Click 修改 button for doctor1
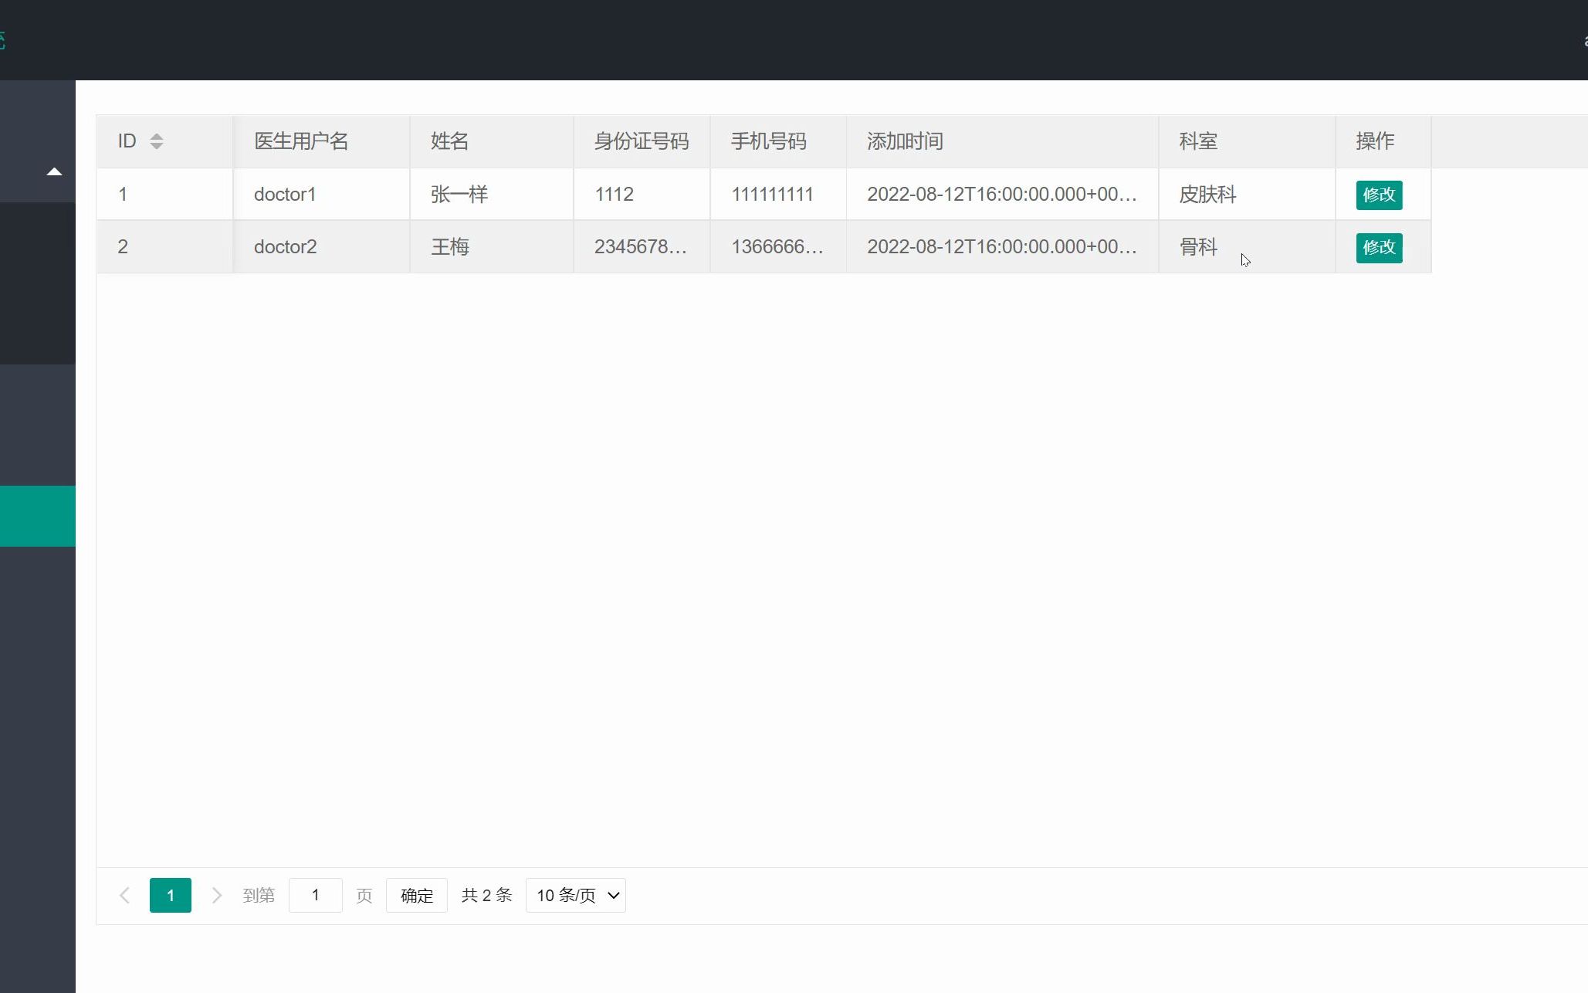Image resolution: width=1588 pixels, height=993 pixels. click(x=1378, y=195)
